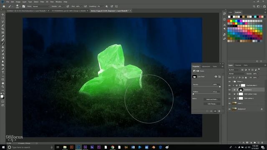
Task: Hide the Background layer
Action: pyautogui.click(x=229, y=109)
